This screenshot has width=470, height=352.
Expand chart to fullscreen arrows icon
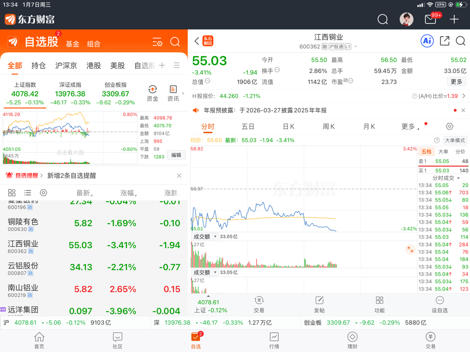click(410, 249)
